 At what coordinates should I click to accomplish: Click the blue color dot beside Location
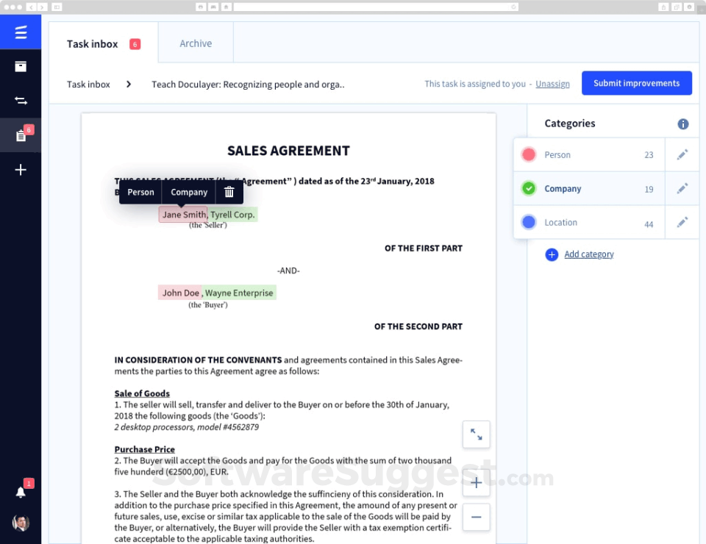point(528,222)
